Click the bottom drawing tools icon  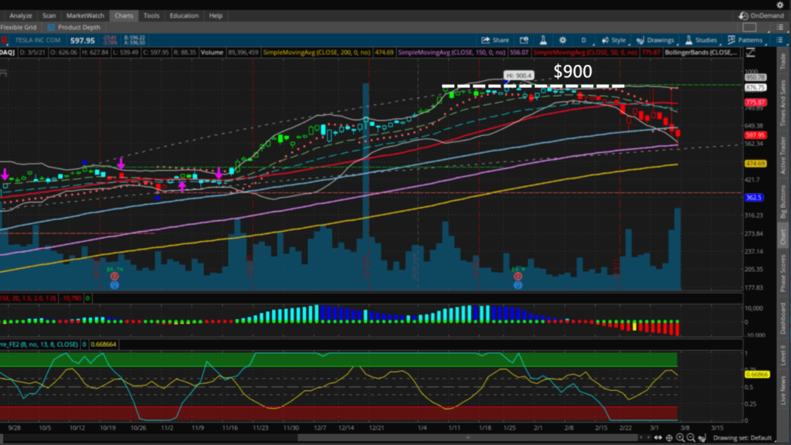point(701,438)
